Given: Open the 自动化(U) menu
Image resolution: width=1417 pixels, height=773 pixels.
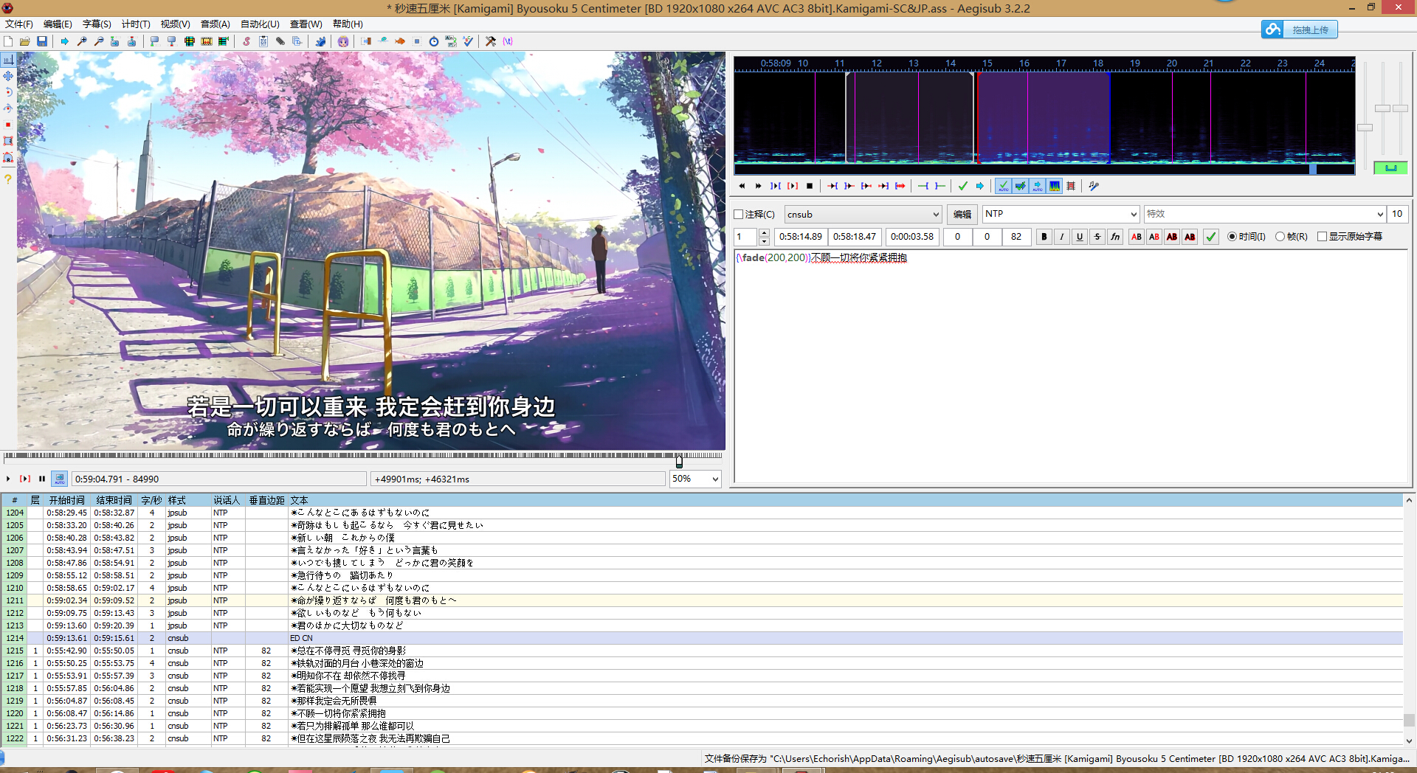Looking at the screenshot, I should [260, 24].
